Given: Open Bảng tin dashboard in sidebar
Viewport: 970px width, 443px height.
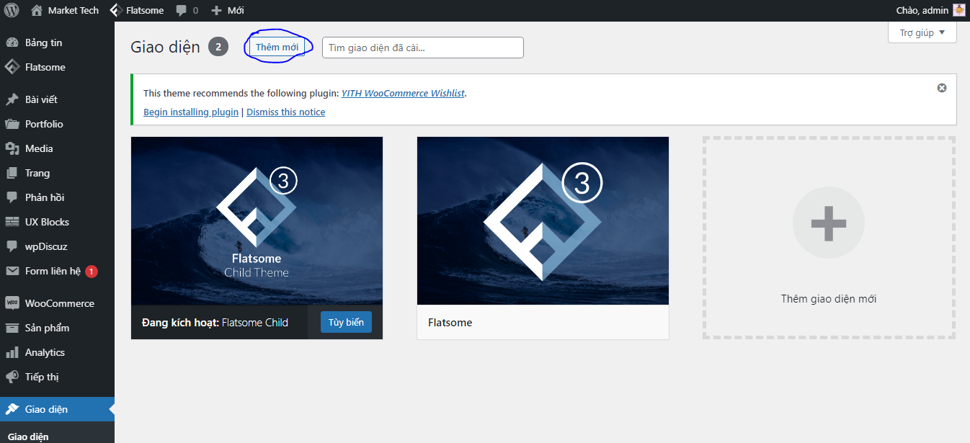Looking at the screenshot, I should pyautogui.click(x=43, y=42).
